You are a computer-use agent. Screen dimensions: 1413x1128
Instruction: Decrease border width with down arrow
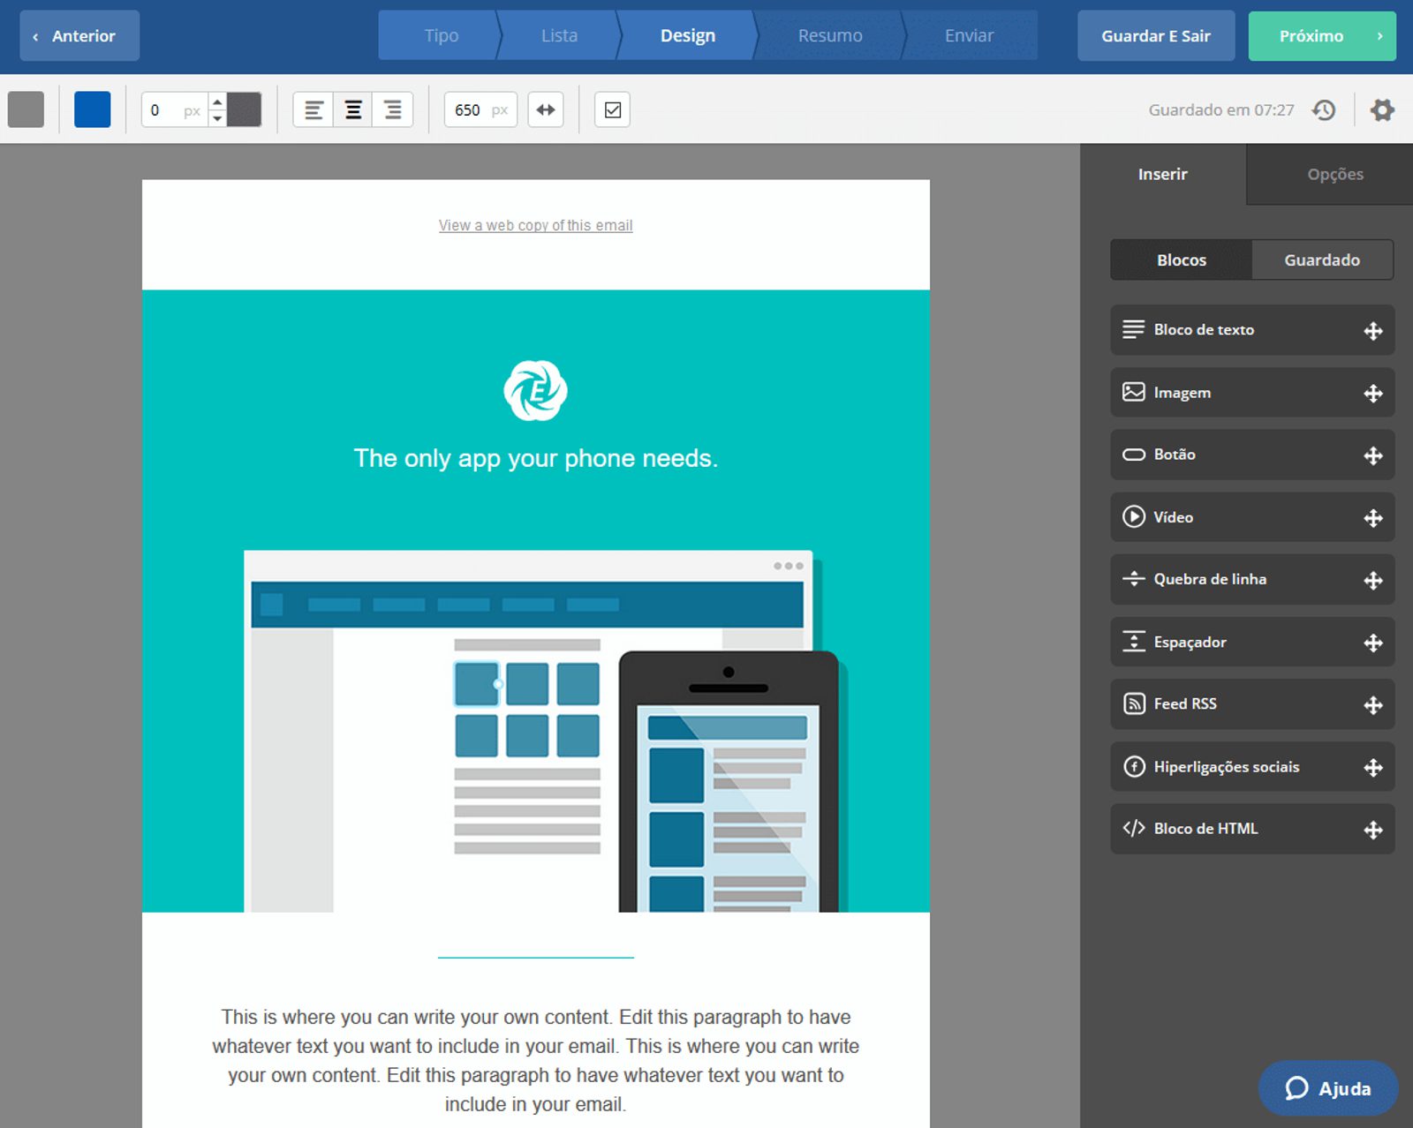coord(217,118)
